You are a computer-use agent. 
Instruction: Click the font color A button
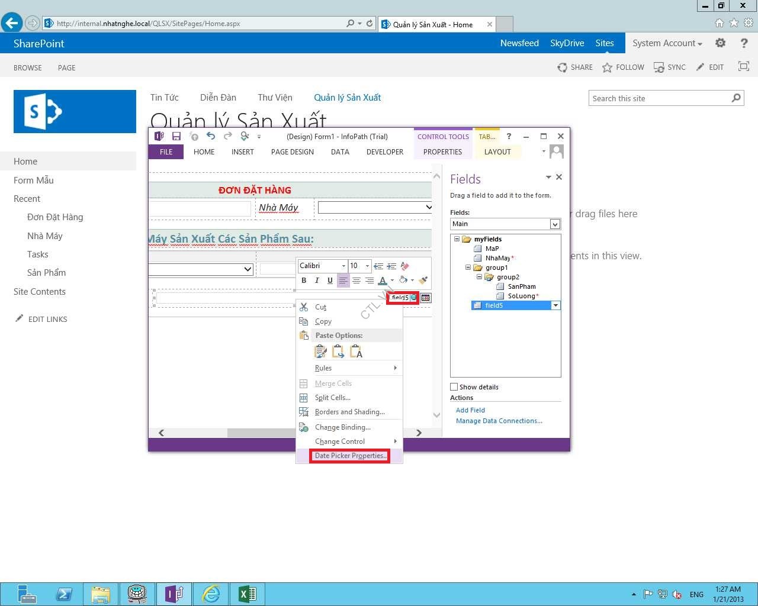[383, 281]
